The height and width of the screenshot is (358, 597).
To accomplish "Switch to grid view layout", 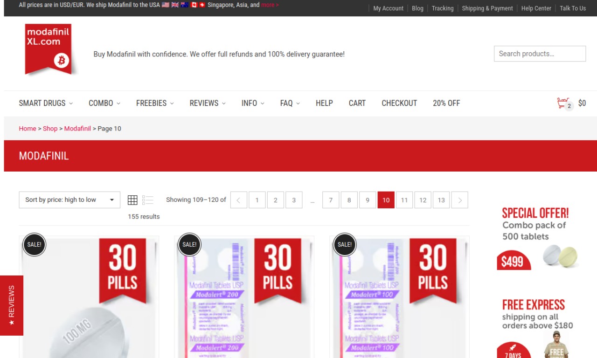I will tap(132, 200).
